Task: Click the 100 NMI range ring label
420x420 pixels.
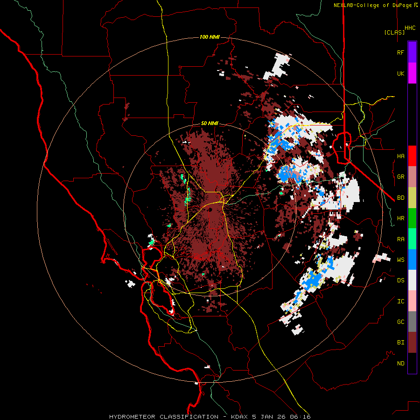Action: pos(210,37)
